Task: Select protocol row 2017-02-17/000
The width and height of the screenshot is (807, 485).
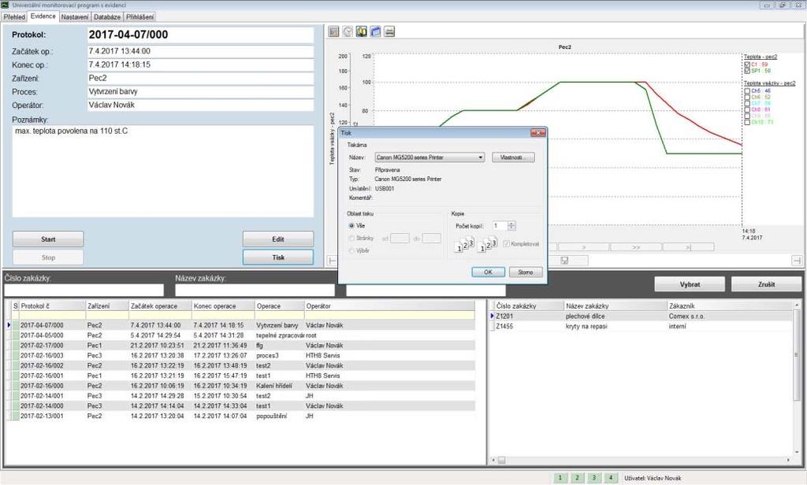Action: point(242,346)
